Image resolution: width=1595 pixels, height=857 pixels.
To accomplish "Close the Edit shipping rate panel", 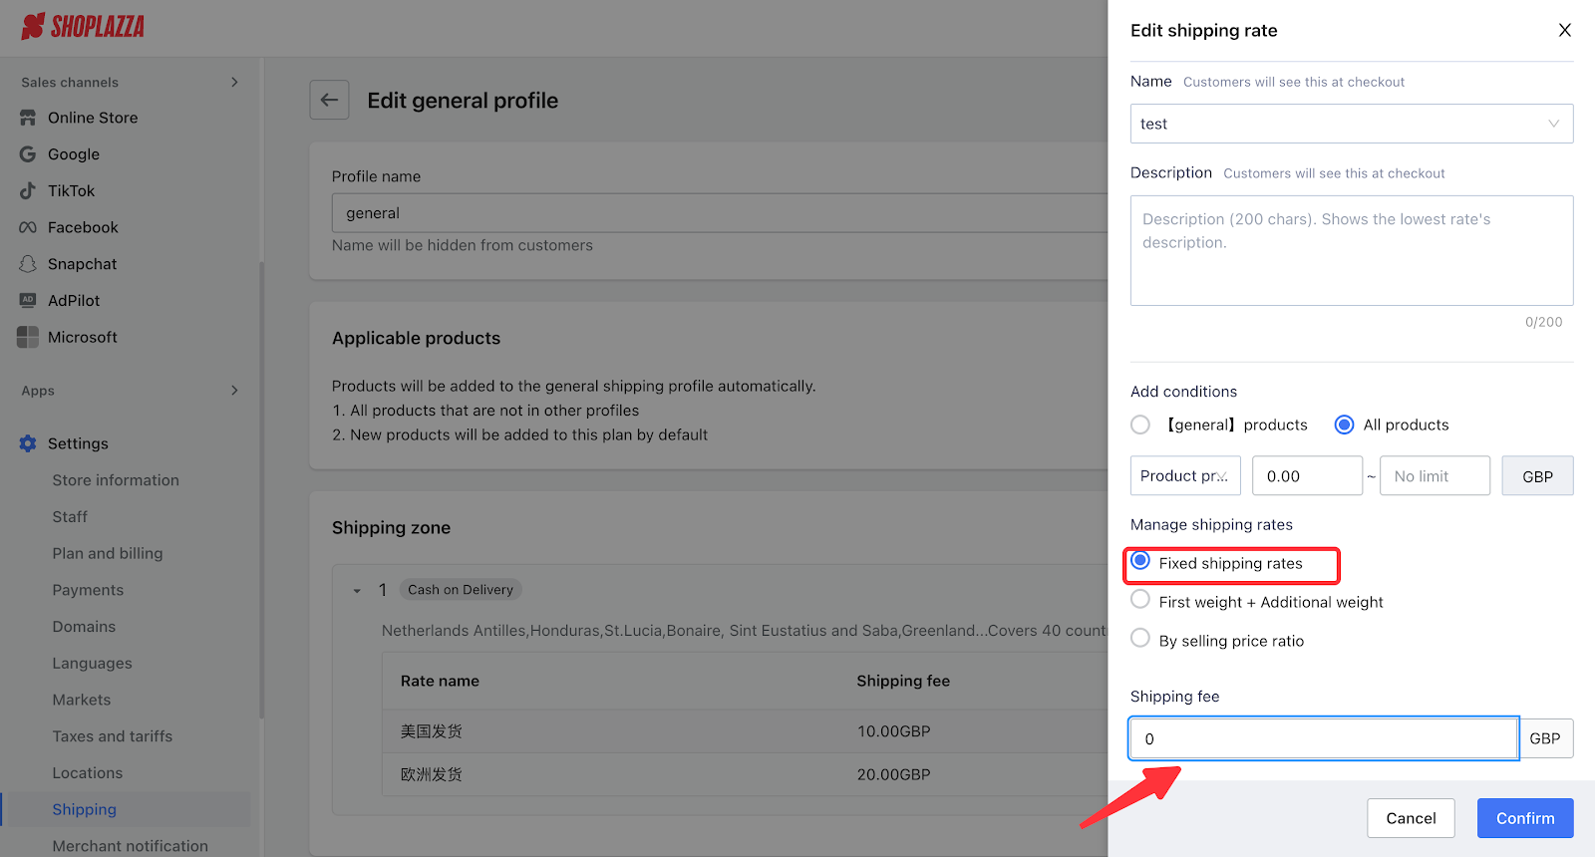I will pos(1564,30).
